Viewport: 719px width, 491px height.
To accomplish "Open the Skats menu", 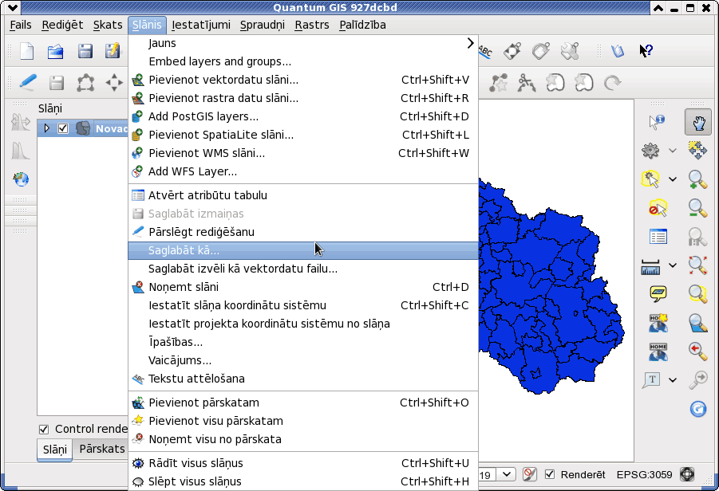I will click(108, 25).
